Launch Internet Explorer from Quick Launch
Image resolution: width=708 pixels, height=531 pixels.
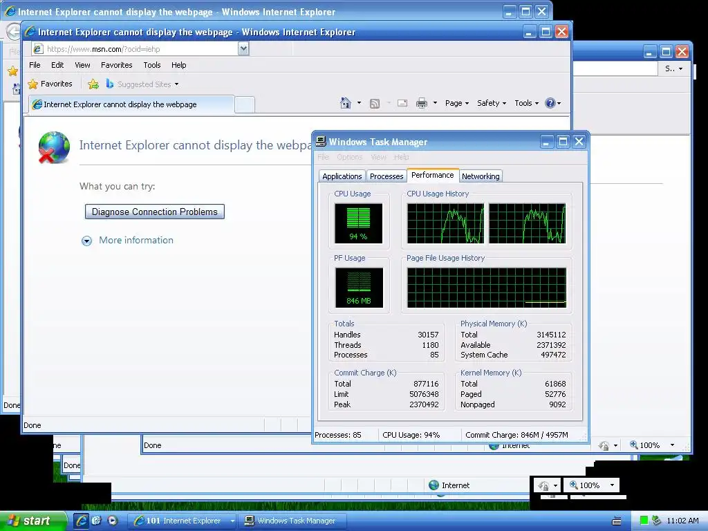[x=82, y=521]
